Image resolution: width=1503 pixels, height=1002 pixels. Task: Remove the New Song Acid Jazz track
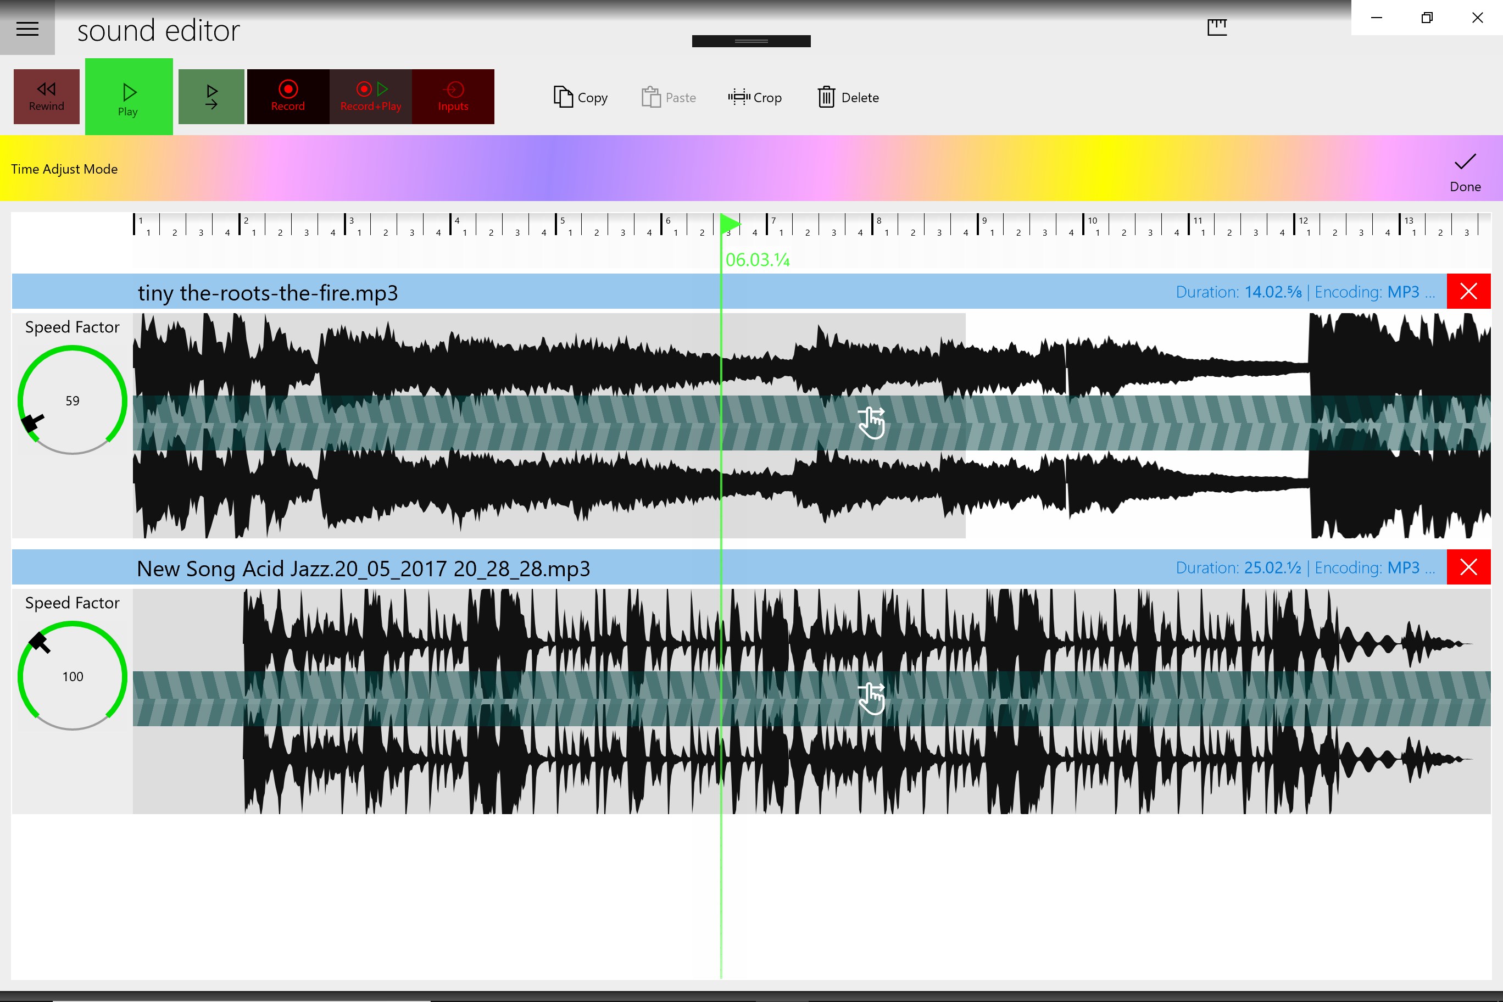(x=1468, y=567)
